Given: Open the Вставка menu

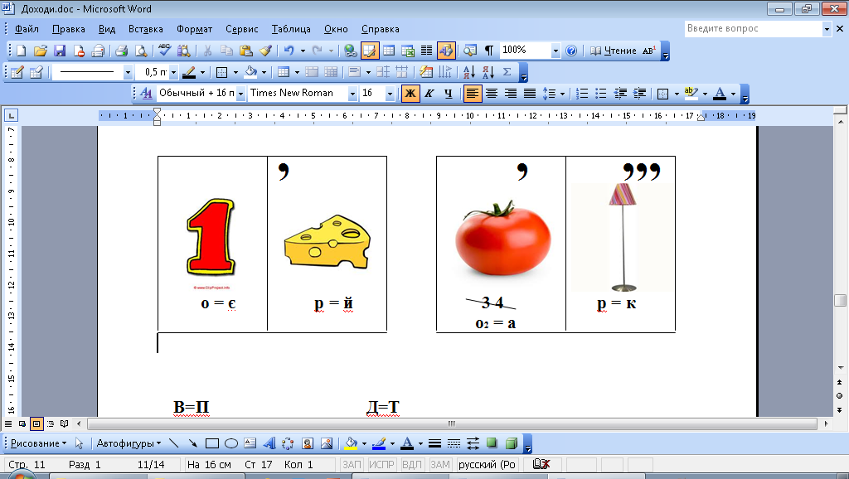Looking at the screenshot, I should pos(146,29).
